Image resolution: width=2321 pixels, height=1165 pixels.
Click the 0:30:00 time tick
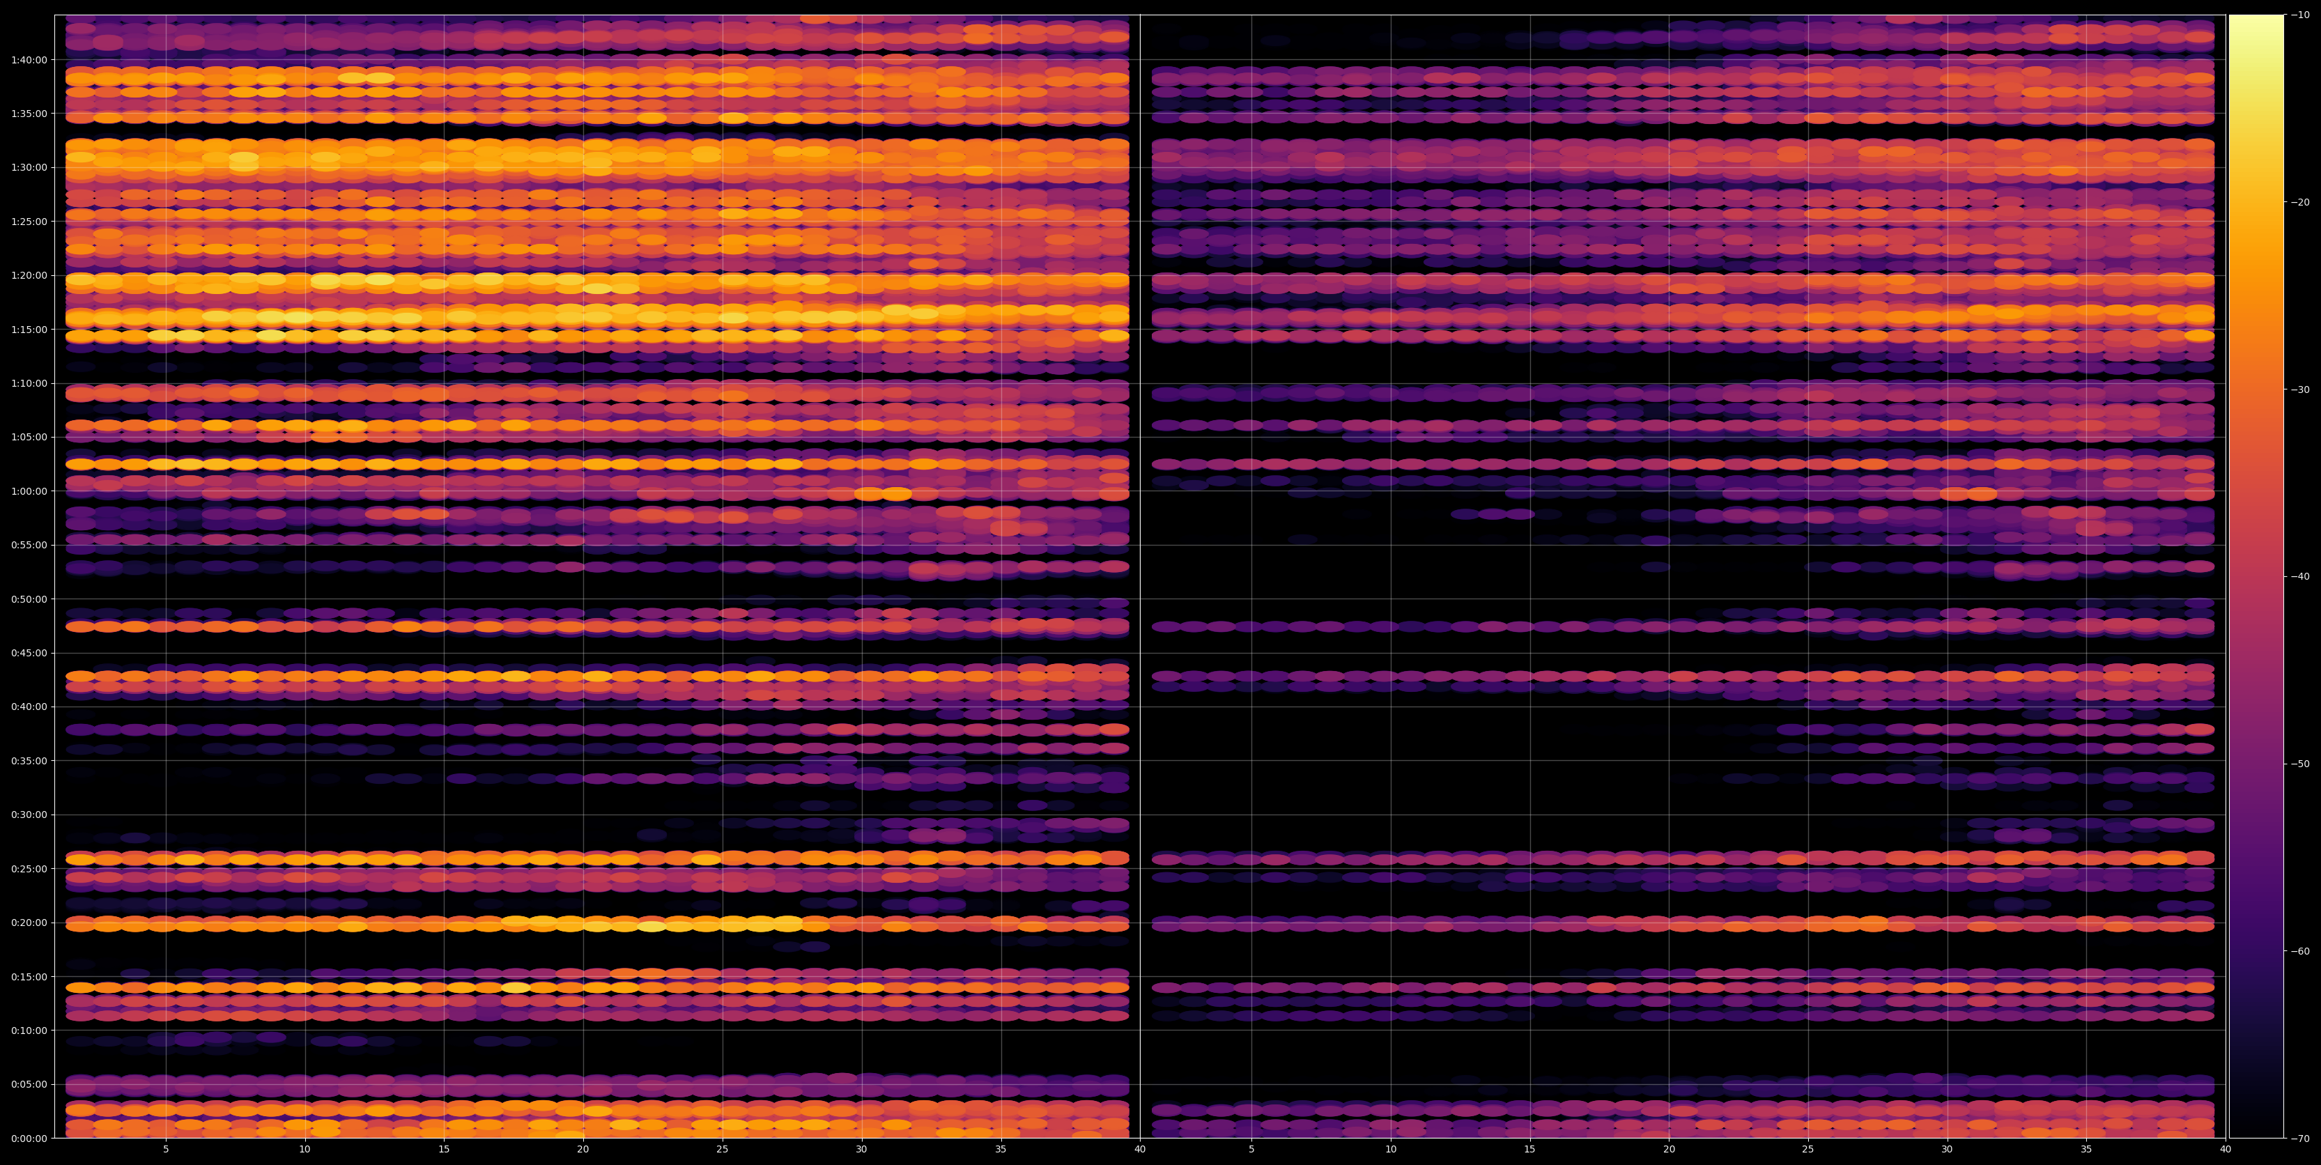29,815
